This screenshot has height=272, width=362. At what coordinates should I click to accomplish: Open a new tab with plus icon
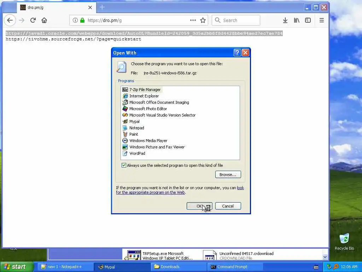[102, 7]
